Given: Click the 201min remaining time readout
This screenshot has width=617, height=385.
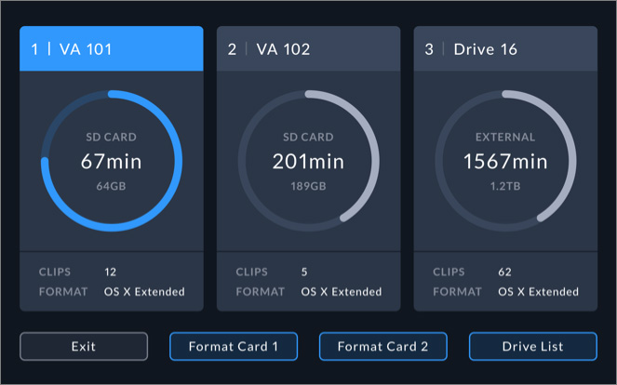Looking at the screenshot, I should point(308,161).
